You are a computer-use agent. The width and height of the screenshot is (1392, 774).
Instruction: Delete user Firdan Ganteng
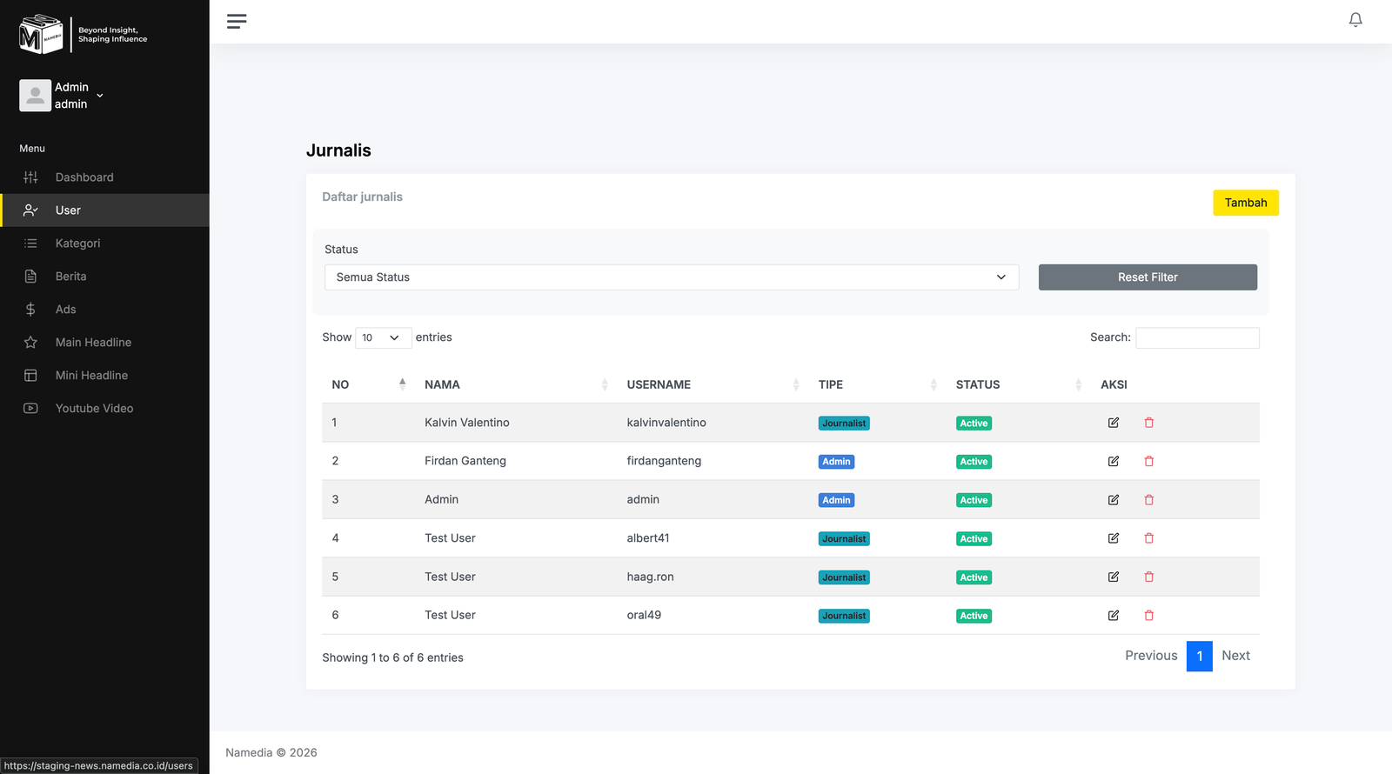click(1149, 461)
